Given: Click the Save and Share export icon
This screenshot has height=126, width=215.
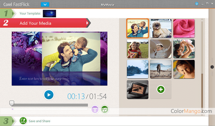Looking at the screenshot, I should click(23, 121).
